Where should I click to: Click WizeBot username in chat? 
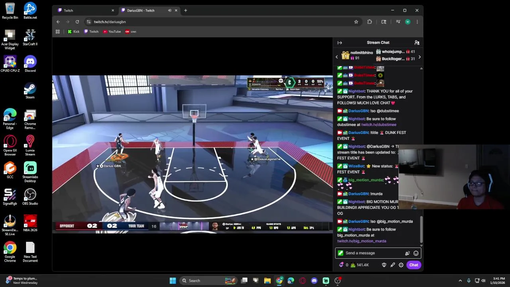357,166
